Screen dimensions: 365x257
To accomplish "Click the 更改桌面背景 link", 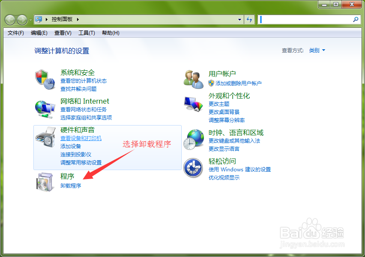I will pyautogui.click(x=224, y=112).
